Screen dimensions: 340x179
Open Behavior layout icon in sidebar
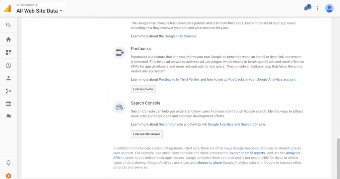point(8,104)
